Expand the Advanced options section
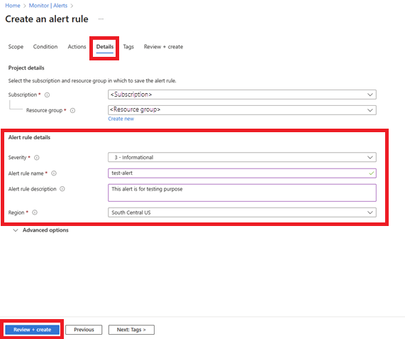Image resolution: width=405 pixels, height=339 pixels. tap(41, 230)
